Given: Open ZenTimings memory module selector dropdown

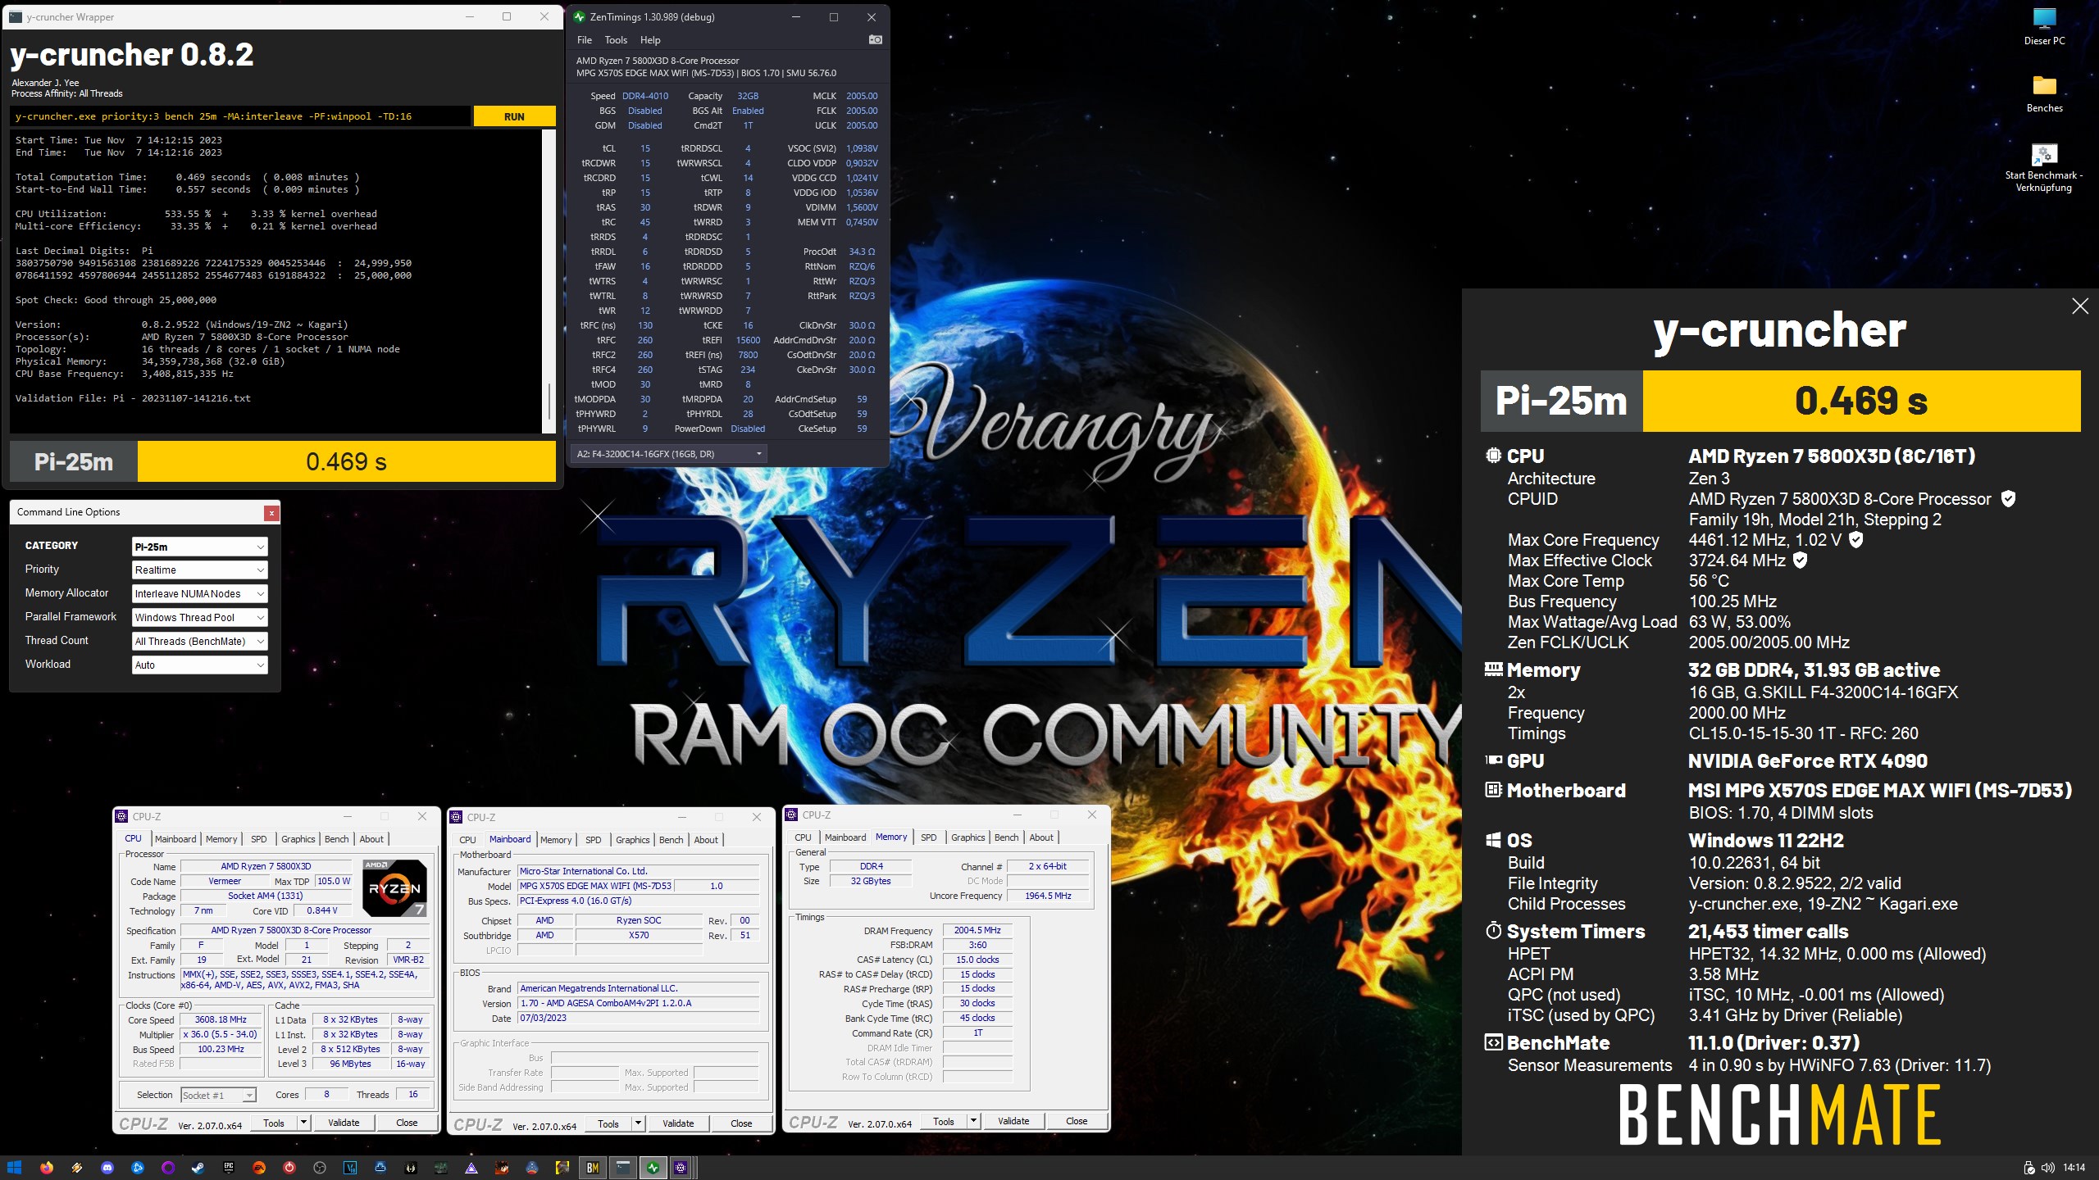Looking at the screenshot, I should pos(669,454).
